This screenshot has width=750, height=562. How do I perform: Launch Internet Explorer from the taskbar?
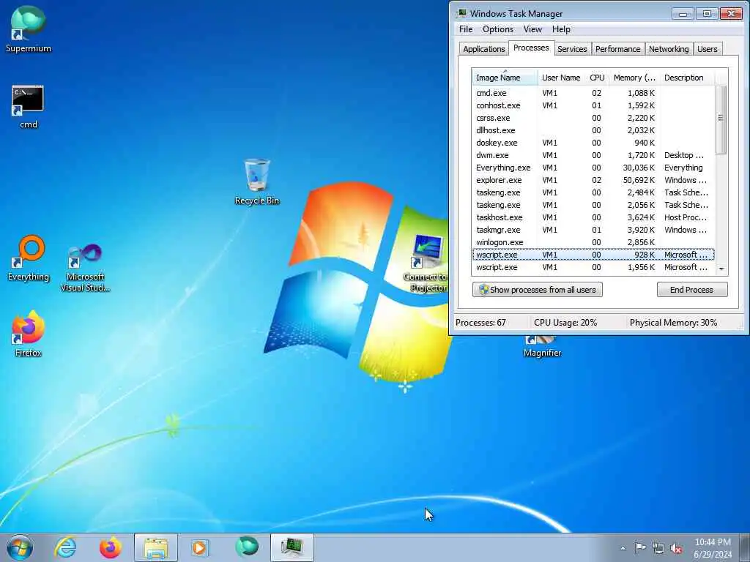(x=65, y=547)
